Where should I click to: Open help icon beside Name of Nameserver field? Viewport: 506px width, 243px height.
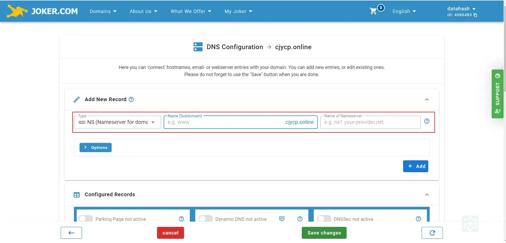(x=427, y=121)
